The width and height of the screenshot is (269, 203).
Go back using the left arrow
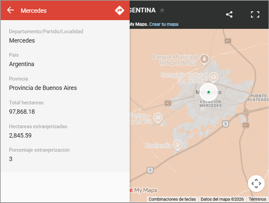click(x=10, y=10)
